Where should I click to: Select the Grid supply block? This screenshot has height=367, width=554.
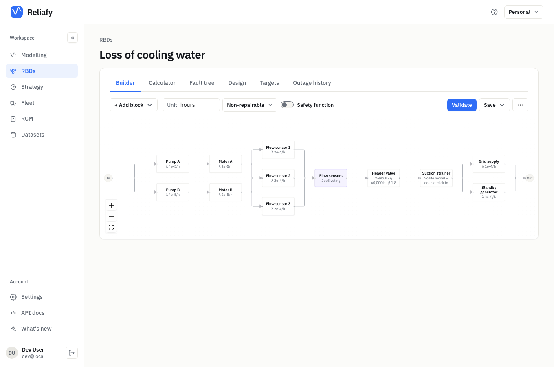pyautogui.click(x=489, y=164)
